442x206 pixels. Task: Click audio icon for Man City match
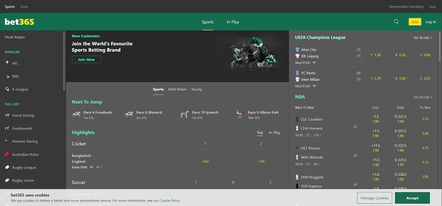(314, 62)
